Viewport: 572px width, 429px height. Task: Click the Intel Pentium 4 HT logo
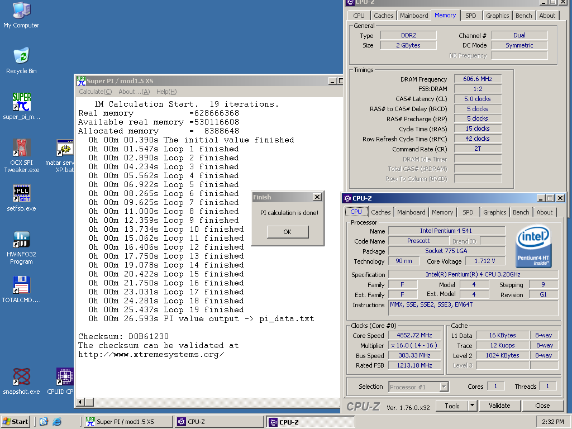(533, 247)
